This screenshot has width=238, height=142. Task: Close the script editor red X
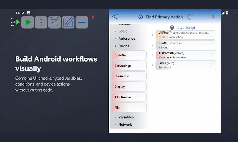213,17
